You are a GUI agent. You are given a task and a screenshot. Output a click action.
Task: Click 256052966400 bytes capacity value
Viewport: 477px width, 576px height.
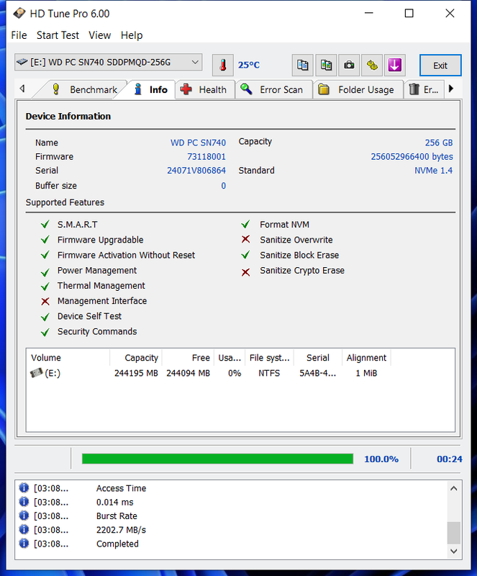pyautogui.click(x=412, y=156)
